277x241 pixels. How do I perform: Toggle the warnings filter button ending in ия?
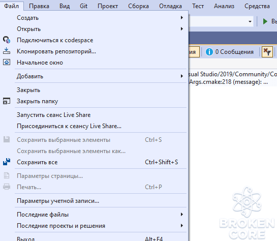[194, 52]
